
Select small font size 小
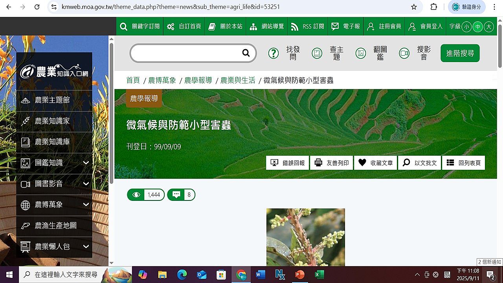pyautogui.click(x=466, y=26)
